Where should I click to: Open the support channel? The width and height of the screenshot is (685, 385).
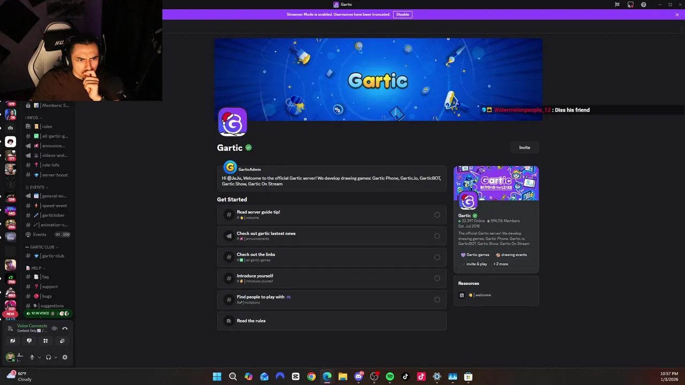(47, 286)
